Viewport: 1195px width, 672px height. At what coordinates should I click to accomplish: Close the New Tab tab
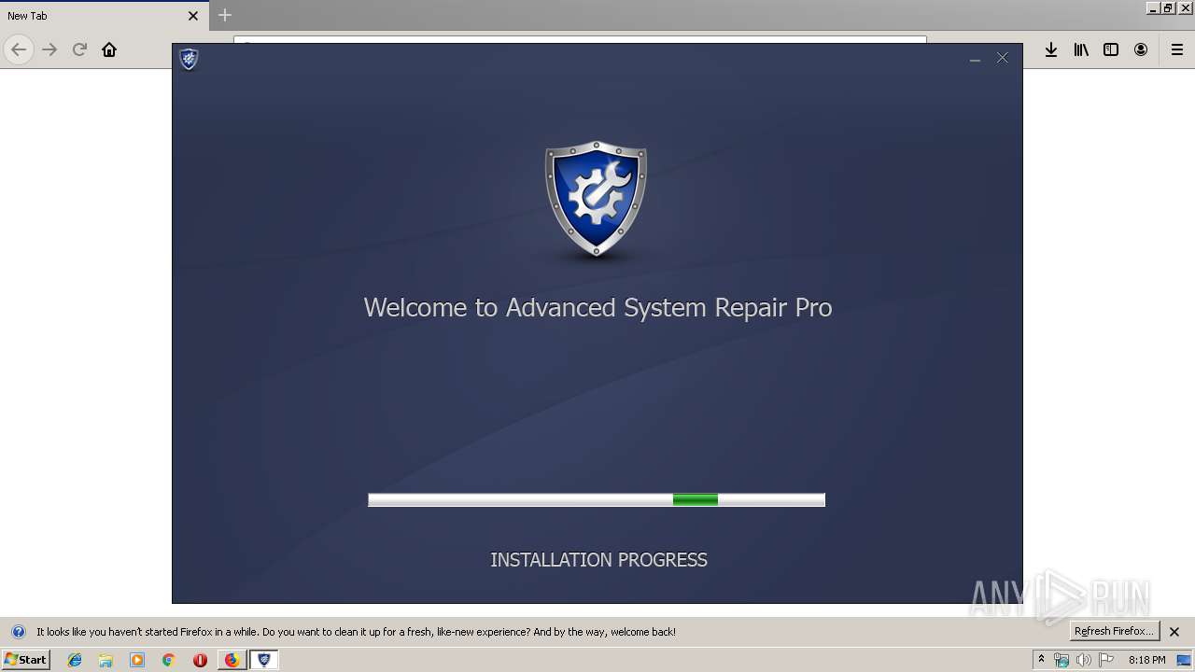click(x=193, y=16)
